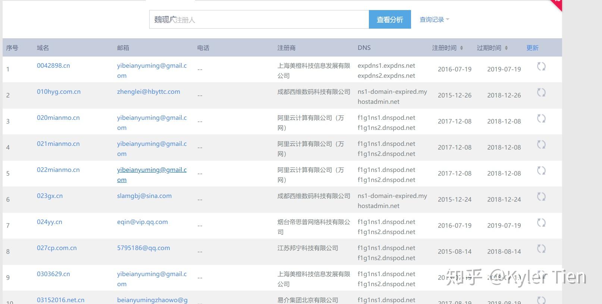Screen dimensions: 602x304
Task: Refresh row 7 for 024yy.cn
Action: tap(541, 223)
